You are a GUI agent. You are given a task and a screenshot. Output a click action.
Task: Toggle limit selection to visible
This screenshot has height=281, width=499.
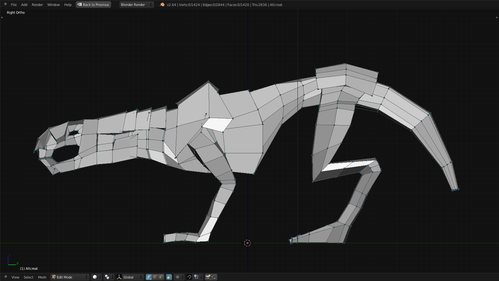[169, 277]
